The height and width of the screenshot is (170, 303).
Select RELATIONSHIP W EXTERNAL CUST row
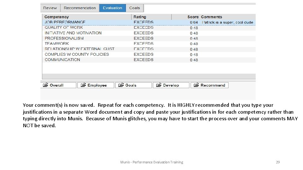point(149,49)
